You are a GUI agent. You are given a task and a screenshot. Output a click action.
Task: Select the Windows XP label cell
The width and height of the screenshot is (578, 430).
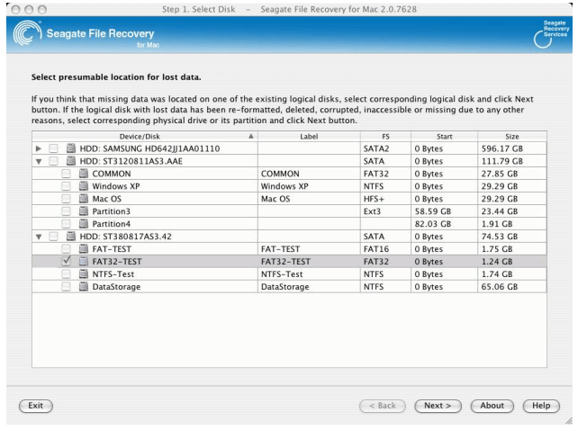pos(309,186)
